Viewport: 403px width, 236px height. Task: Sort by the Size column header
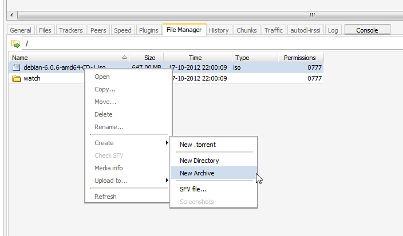pyautogui.click(x=146, y=58)
